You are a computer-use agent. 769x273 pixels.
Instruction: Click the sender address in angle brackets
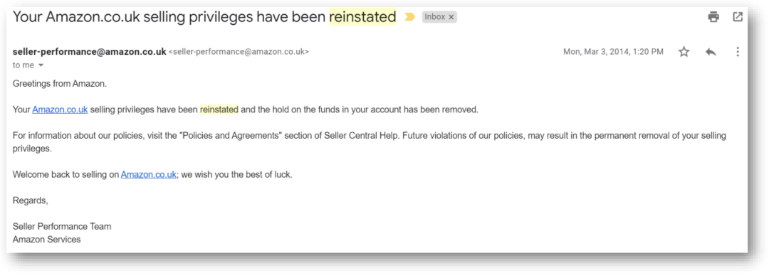tap(239, 52)
